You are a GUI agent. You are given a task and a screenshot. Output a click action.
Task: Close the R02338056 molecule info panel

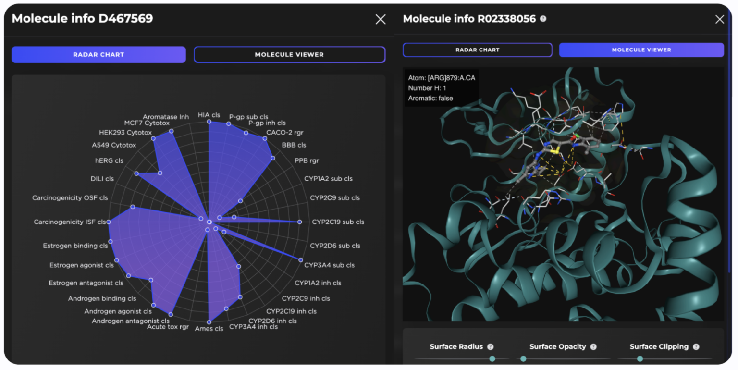click(720, 19)
